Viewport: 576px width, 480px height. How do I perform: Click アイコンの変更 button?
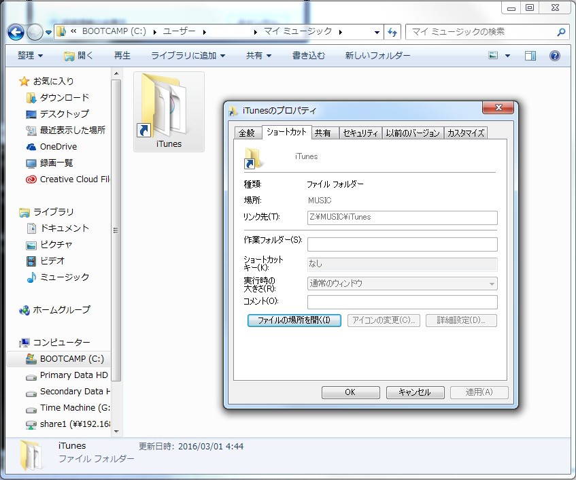tap(384, 320)
